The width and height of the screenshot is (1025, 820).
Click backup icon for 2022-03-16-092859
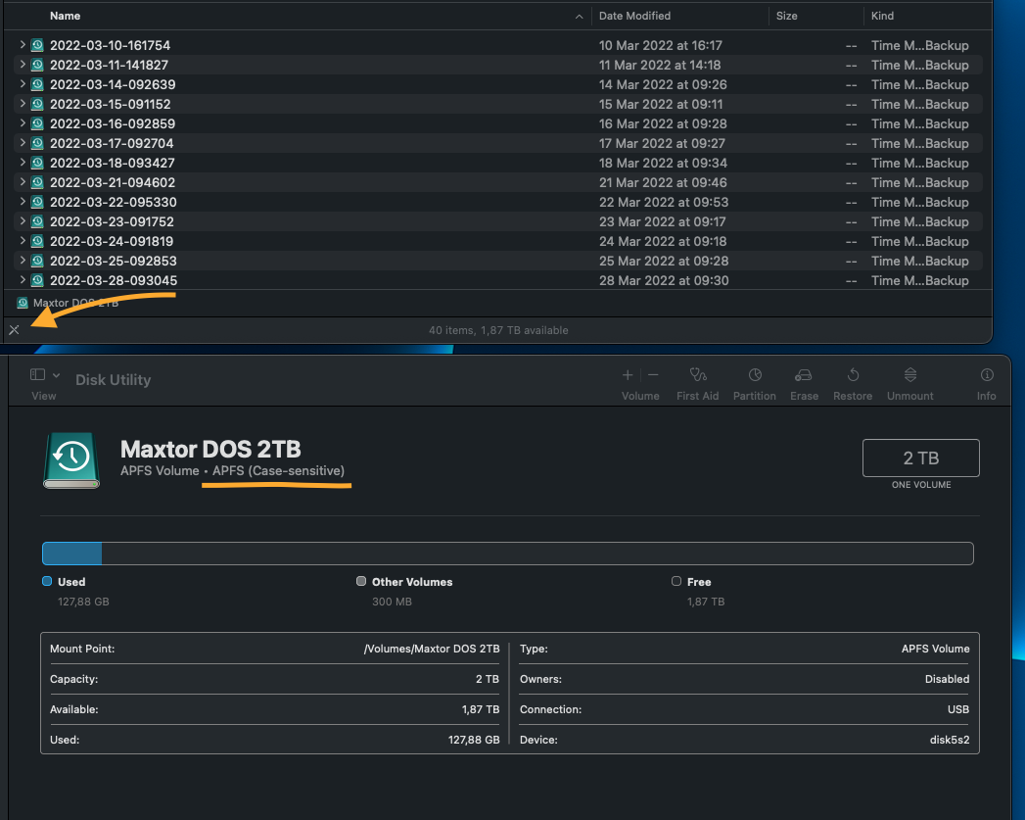tap(37, 123)
